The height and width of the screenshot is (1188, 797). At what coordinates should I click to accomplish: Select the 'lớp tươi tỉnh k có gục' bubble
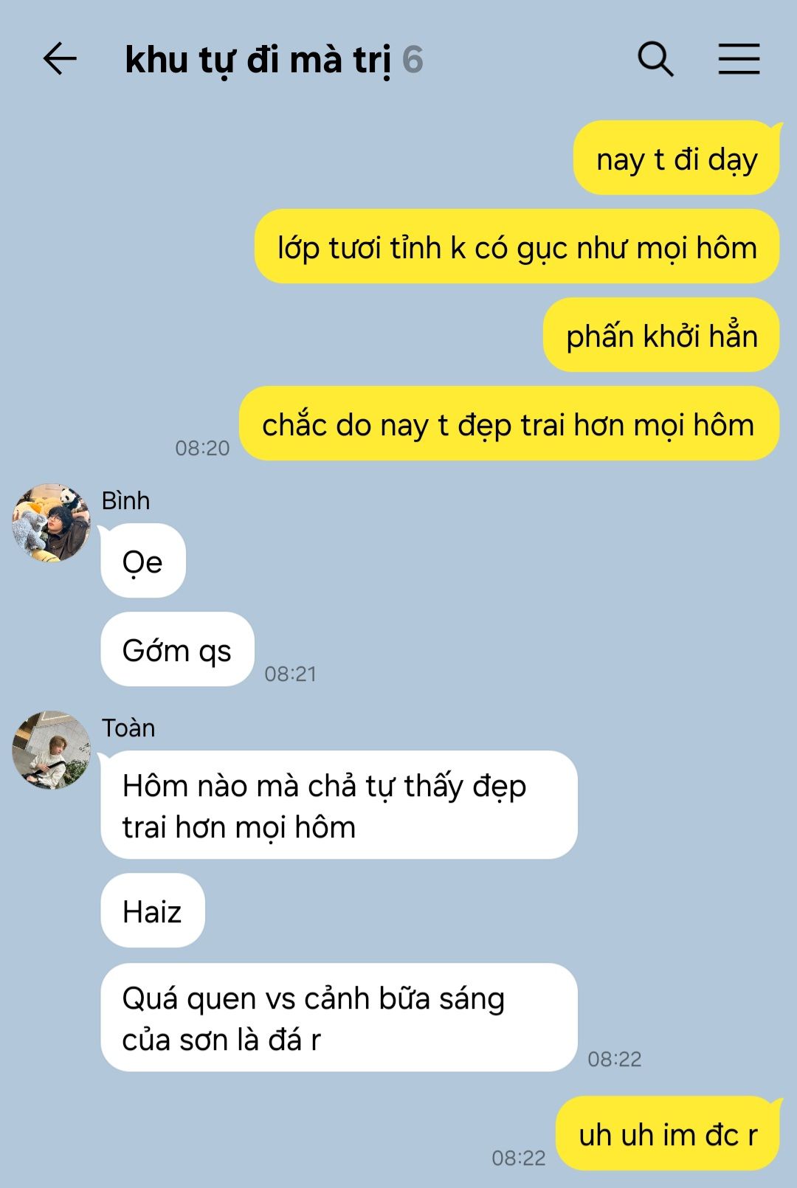coord(517,246)
